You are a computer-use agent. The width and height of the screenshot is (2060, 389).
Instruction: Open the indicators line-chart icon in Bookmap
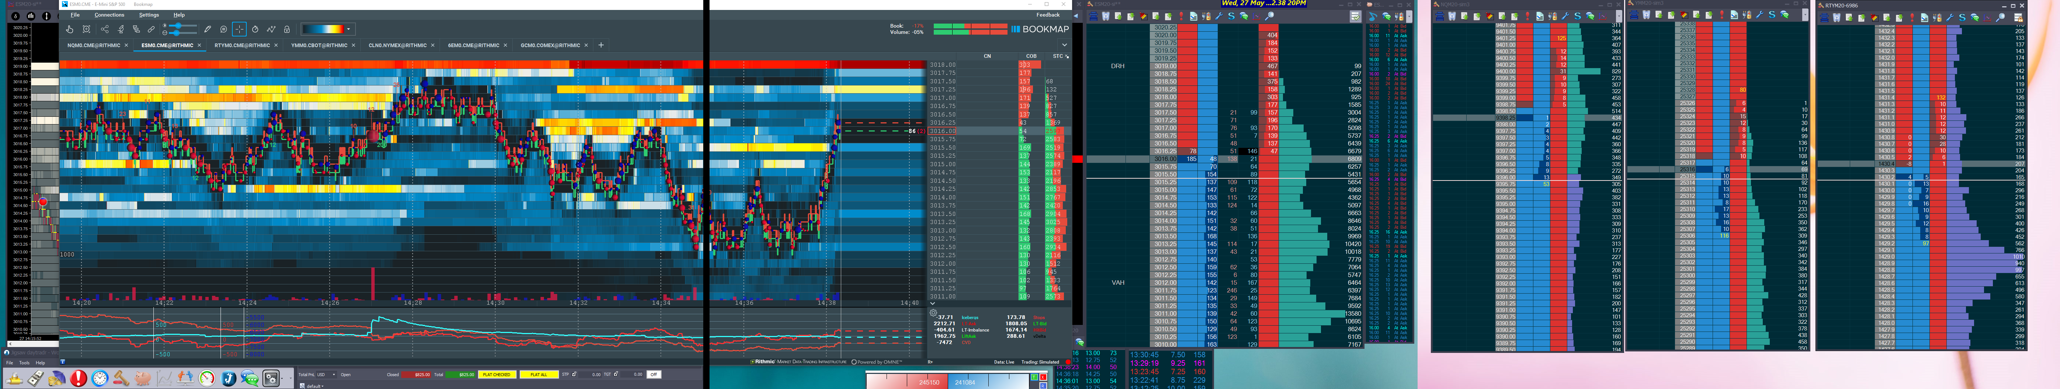pyautogui.click(x=271, y=29)
